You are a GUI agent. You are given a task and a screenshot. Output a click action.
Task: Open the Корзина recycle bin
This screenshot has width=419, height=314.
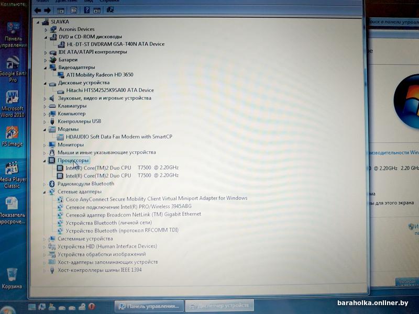click(12, 278)
